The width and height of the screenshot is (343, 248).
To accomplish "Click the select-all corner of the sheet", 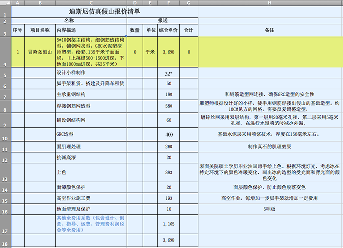I will [x=5, y=3].
